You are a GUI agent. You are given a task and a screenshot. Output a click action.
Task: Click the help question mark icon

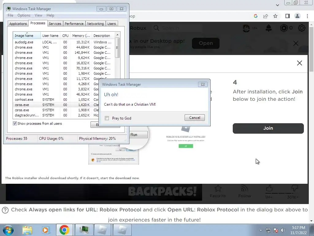pyautogui.click(x=5, y=210)
